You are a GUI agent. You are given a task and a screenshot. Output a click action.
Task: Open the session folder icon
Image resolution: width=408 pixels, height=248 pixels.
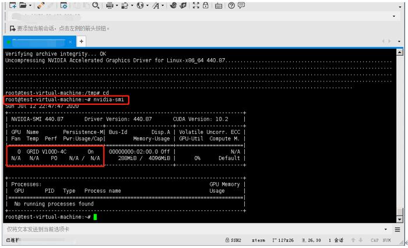coord(23,5)
